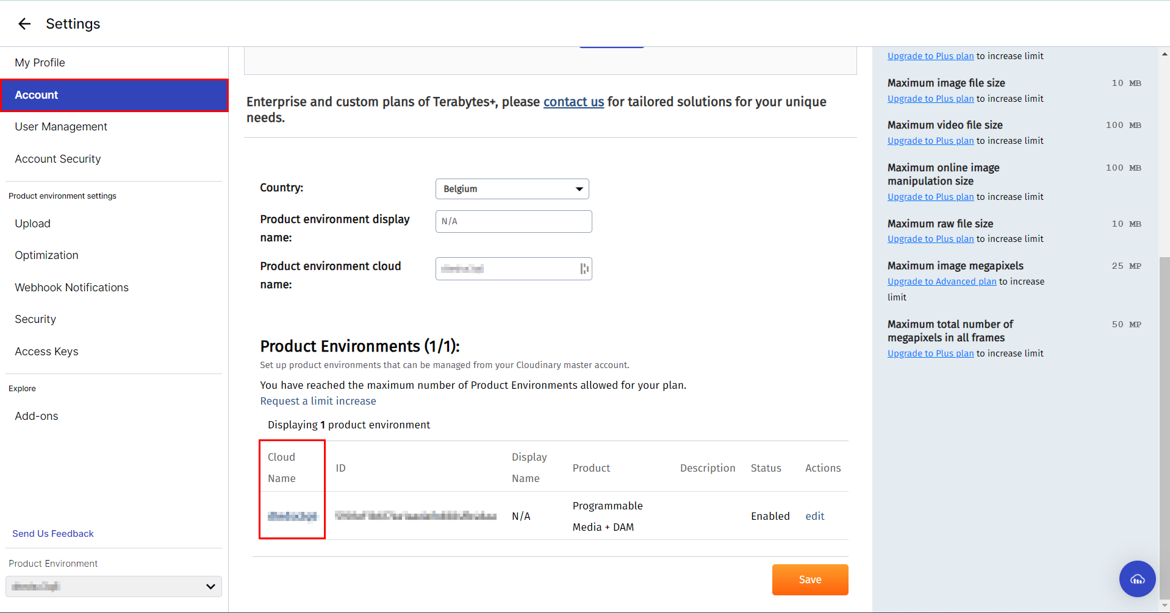Expand the Product Environment selector
The image size is (1170, 613).
tap(114, 586)
